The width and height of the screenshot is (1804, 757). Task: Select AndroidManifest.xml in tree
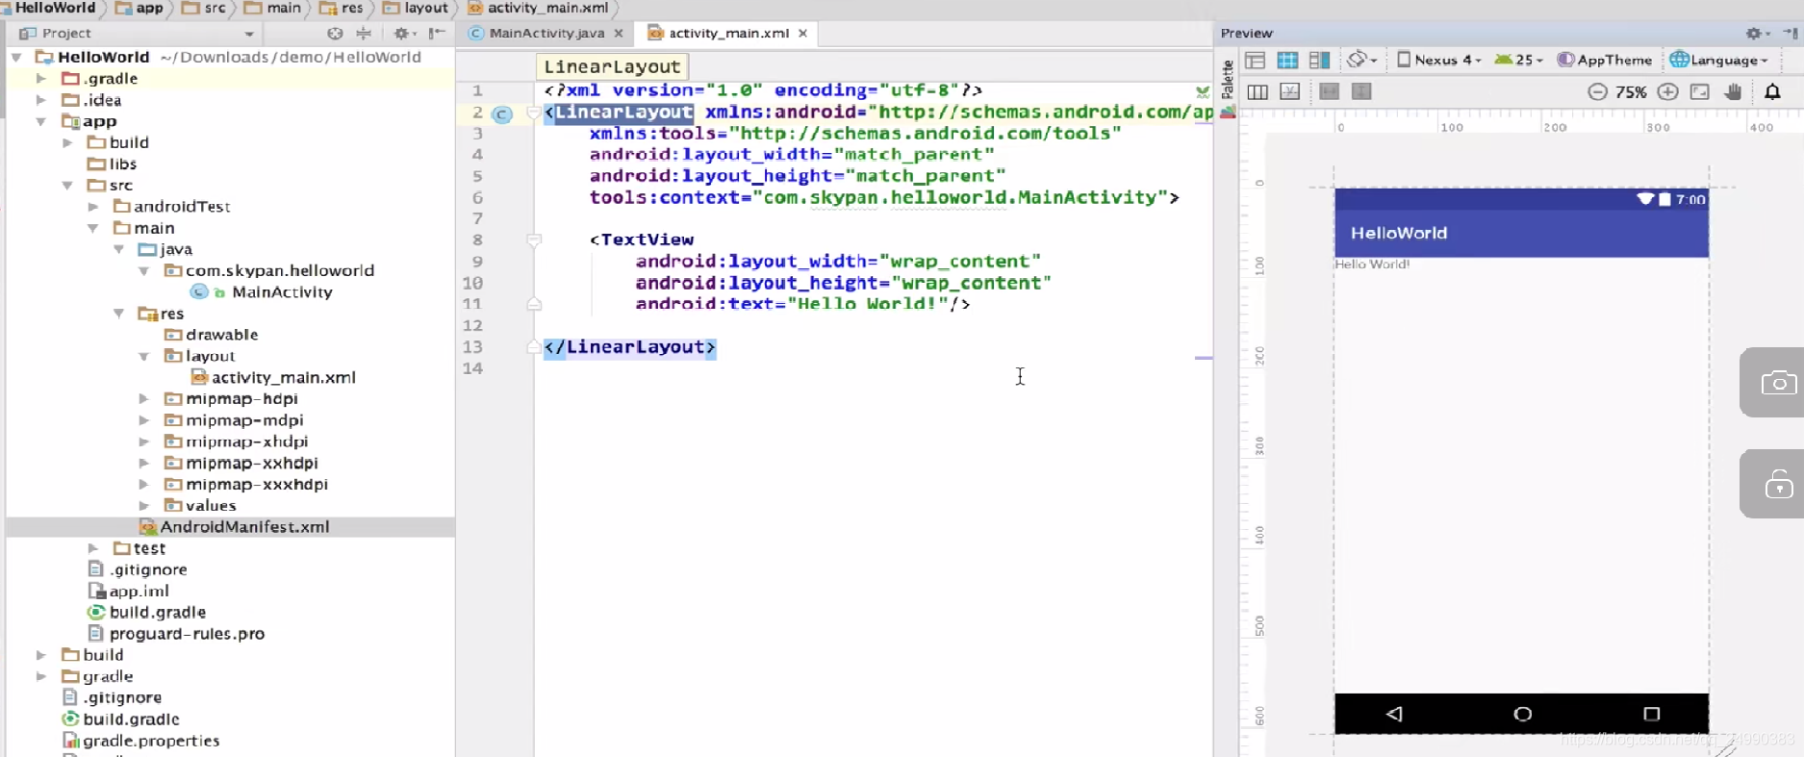(x=244, y=527)
